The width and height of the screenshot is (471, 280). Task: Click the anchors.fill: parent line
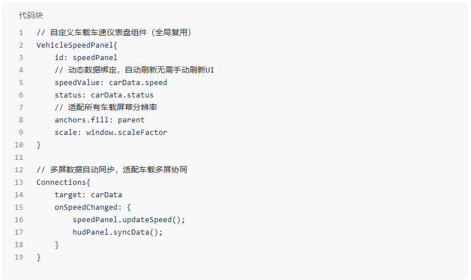100,120
